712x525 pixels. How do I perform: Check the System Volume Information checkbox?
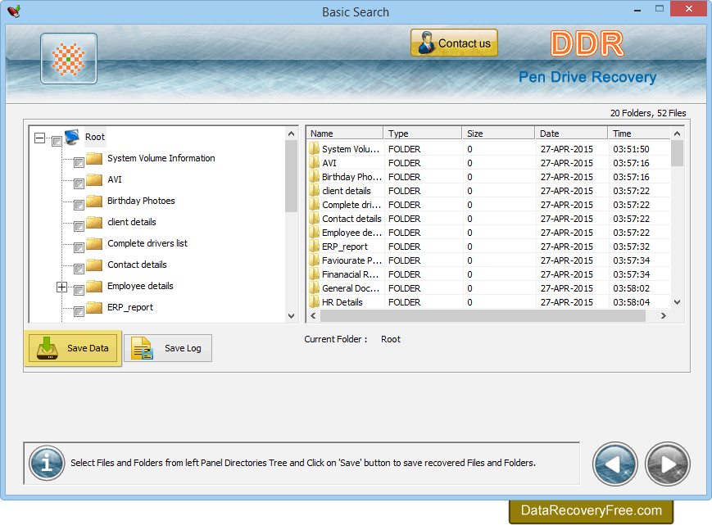(79, 162)
